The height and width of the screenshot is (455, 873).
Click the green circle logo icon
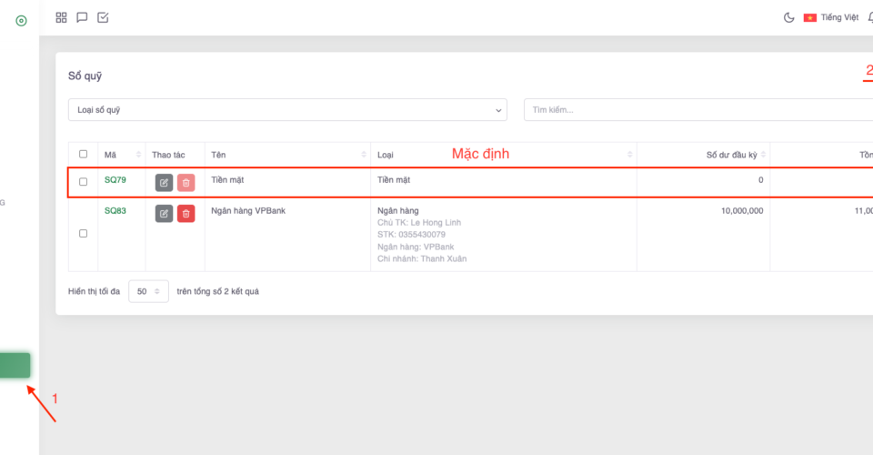tap(21, 20)
